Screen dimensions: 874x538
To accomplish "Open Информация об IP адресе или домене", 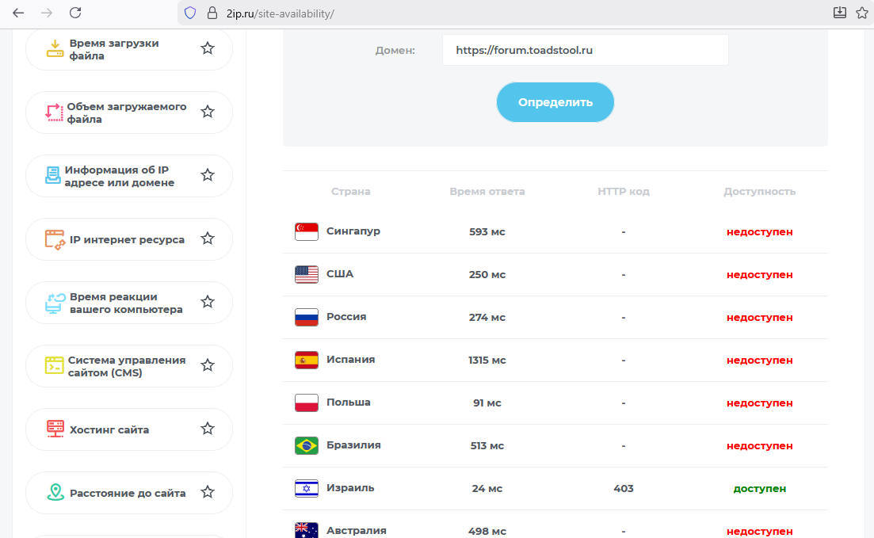I will click(x=120, y=176).
